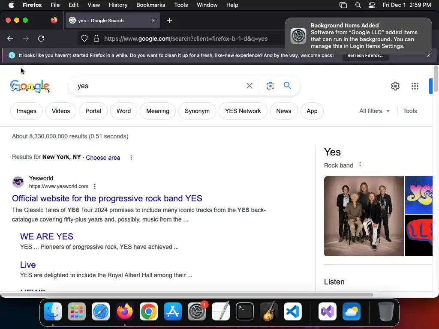Open Google quick settings gear
Image resolution: width=439 pixels, height=329 pixels.
(x=395, y=86)
